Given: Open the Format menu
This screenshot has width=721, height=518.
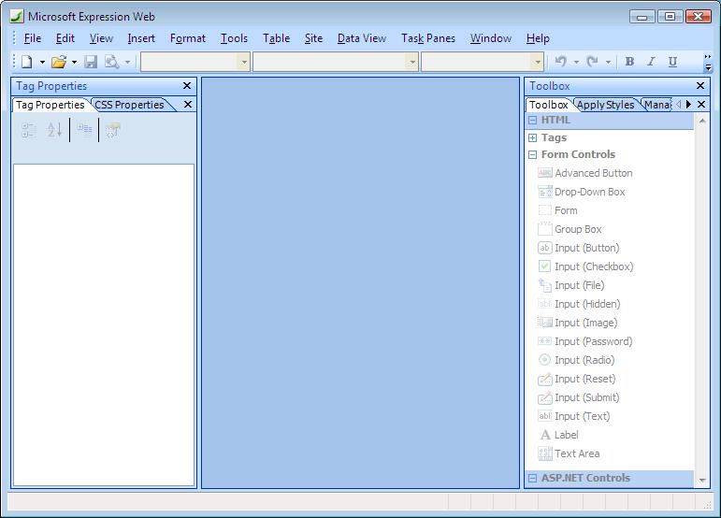Looking at the screenshot, I should pyautogui.click(x=188, y=38).
